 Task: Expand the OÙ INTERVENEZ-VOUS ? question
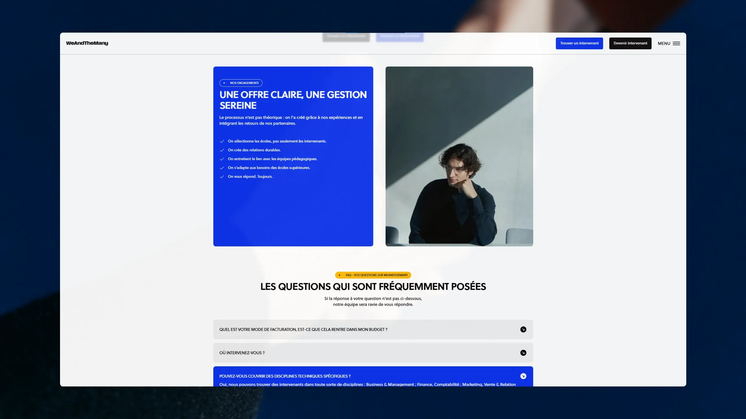pos(373,353)
